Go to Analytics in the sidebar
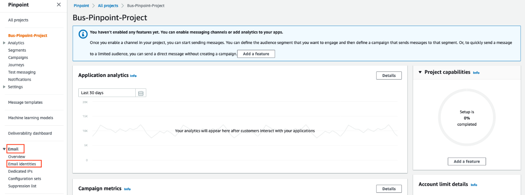 pyautogui.click(x=16, y=43)
